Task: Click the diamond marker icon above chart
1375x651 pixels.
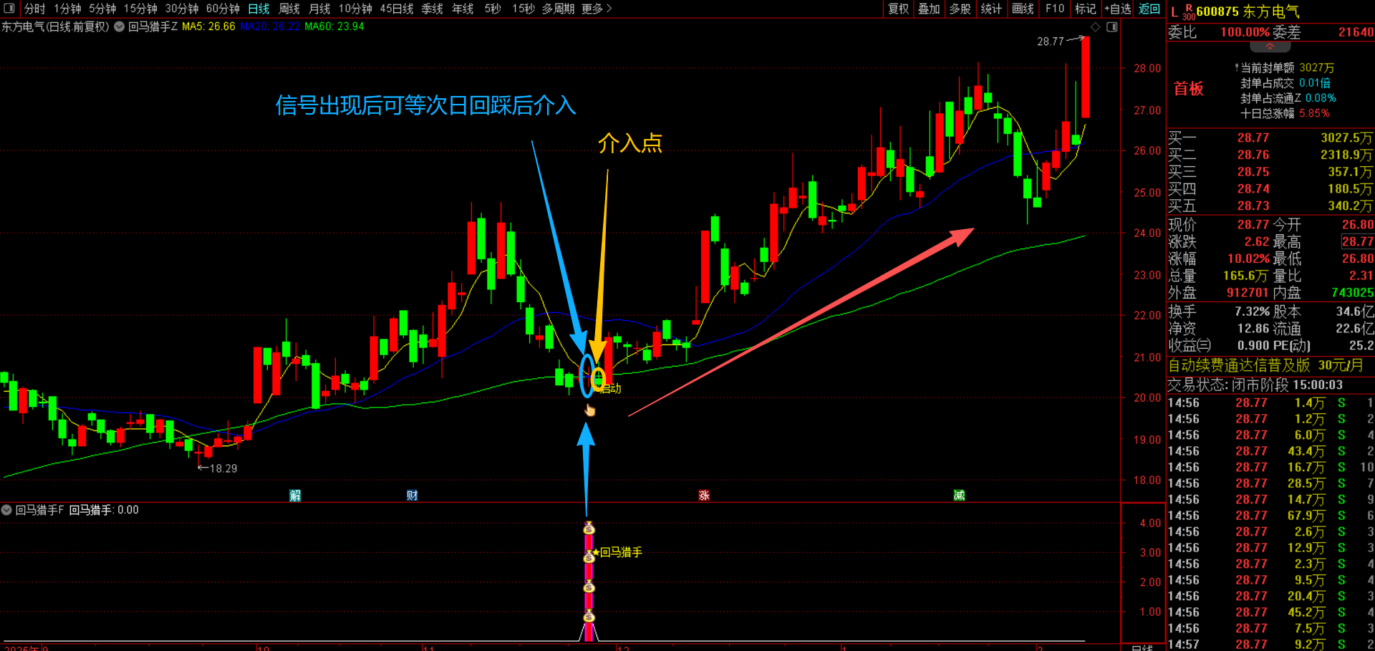Action: tap(1095, 27)
